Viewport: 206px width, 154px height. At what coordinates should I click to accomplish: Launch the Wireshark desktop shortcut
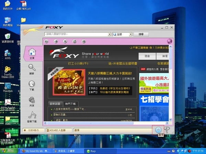tap(8, 87)
